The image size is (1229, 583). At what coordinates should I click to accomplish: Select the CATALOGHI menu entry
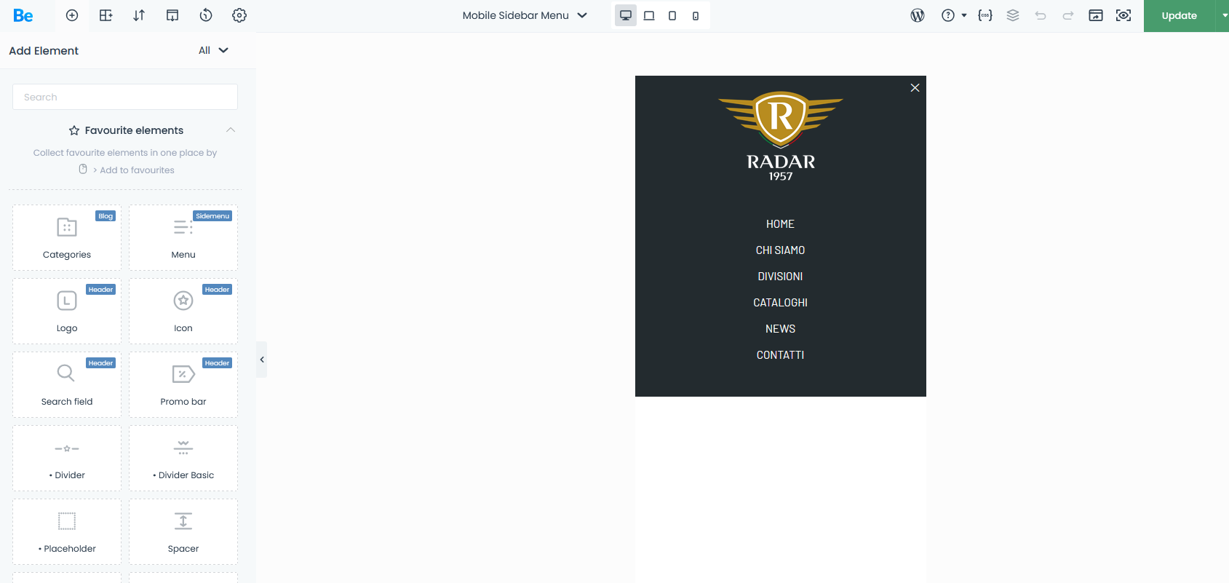click(x=780, y=303)
